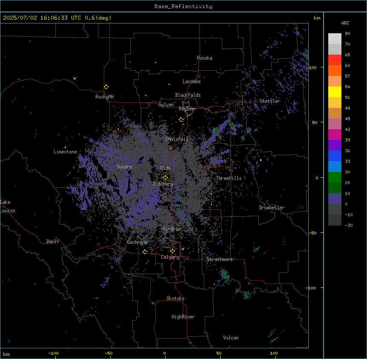Viewport: 367px width, 359px height.
Task: Pick the yellow 51-54 dBZ legend swatch
Action: (x=335, y=92)
